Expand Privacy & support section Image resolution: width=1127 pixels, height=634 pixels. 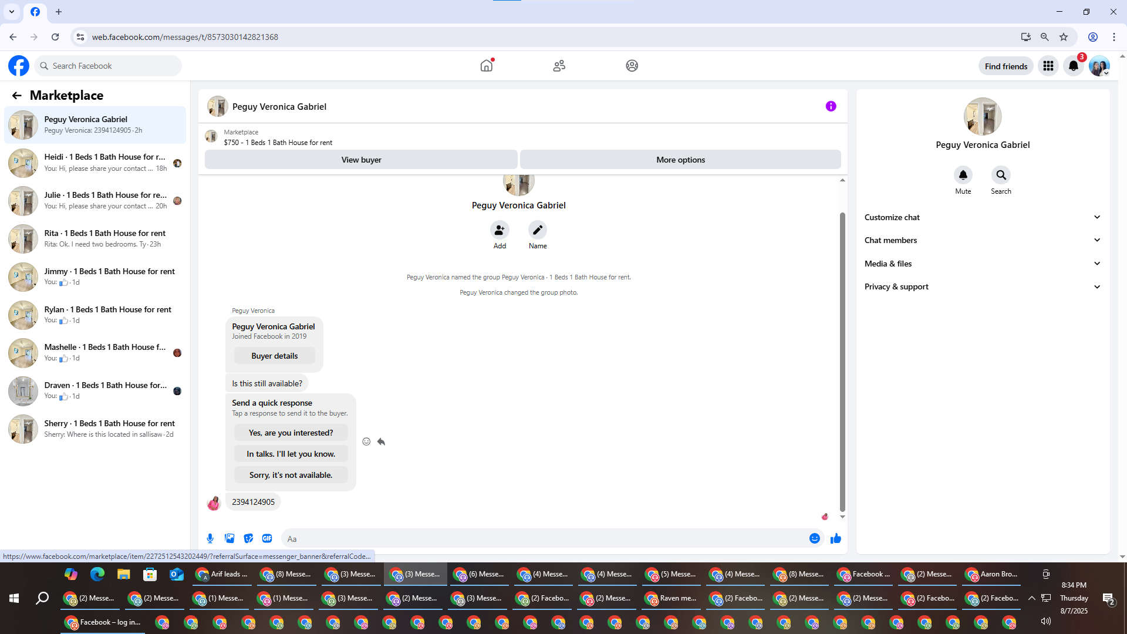[983, 286]
